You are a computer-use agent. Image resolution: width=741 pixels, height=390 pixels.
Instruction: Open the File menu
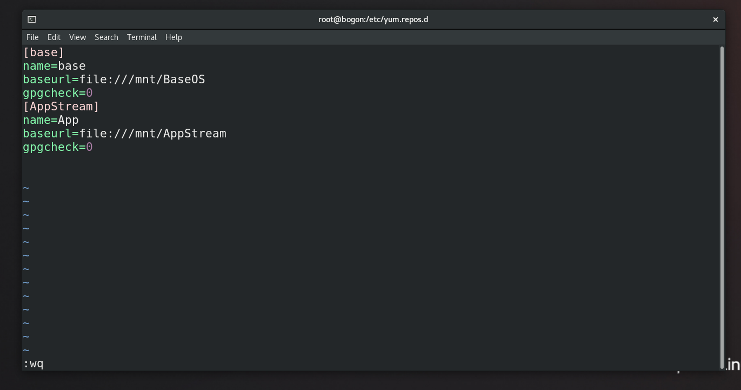[32, 37]
